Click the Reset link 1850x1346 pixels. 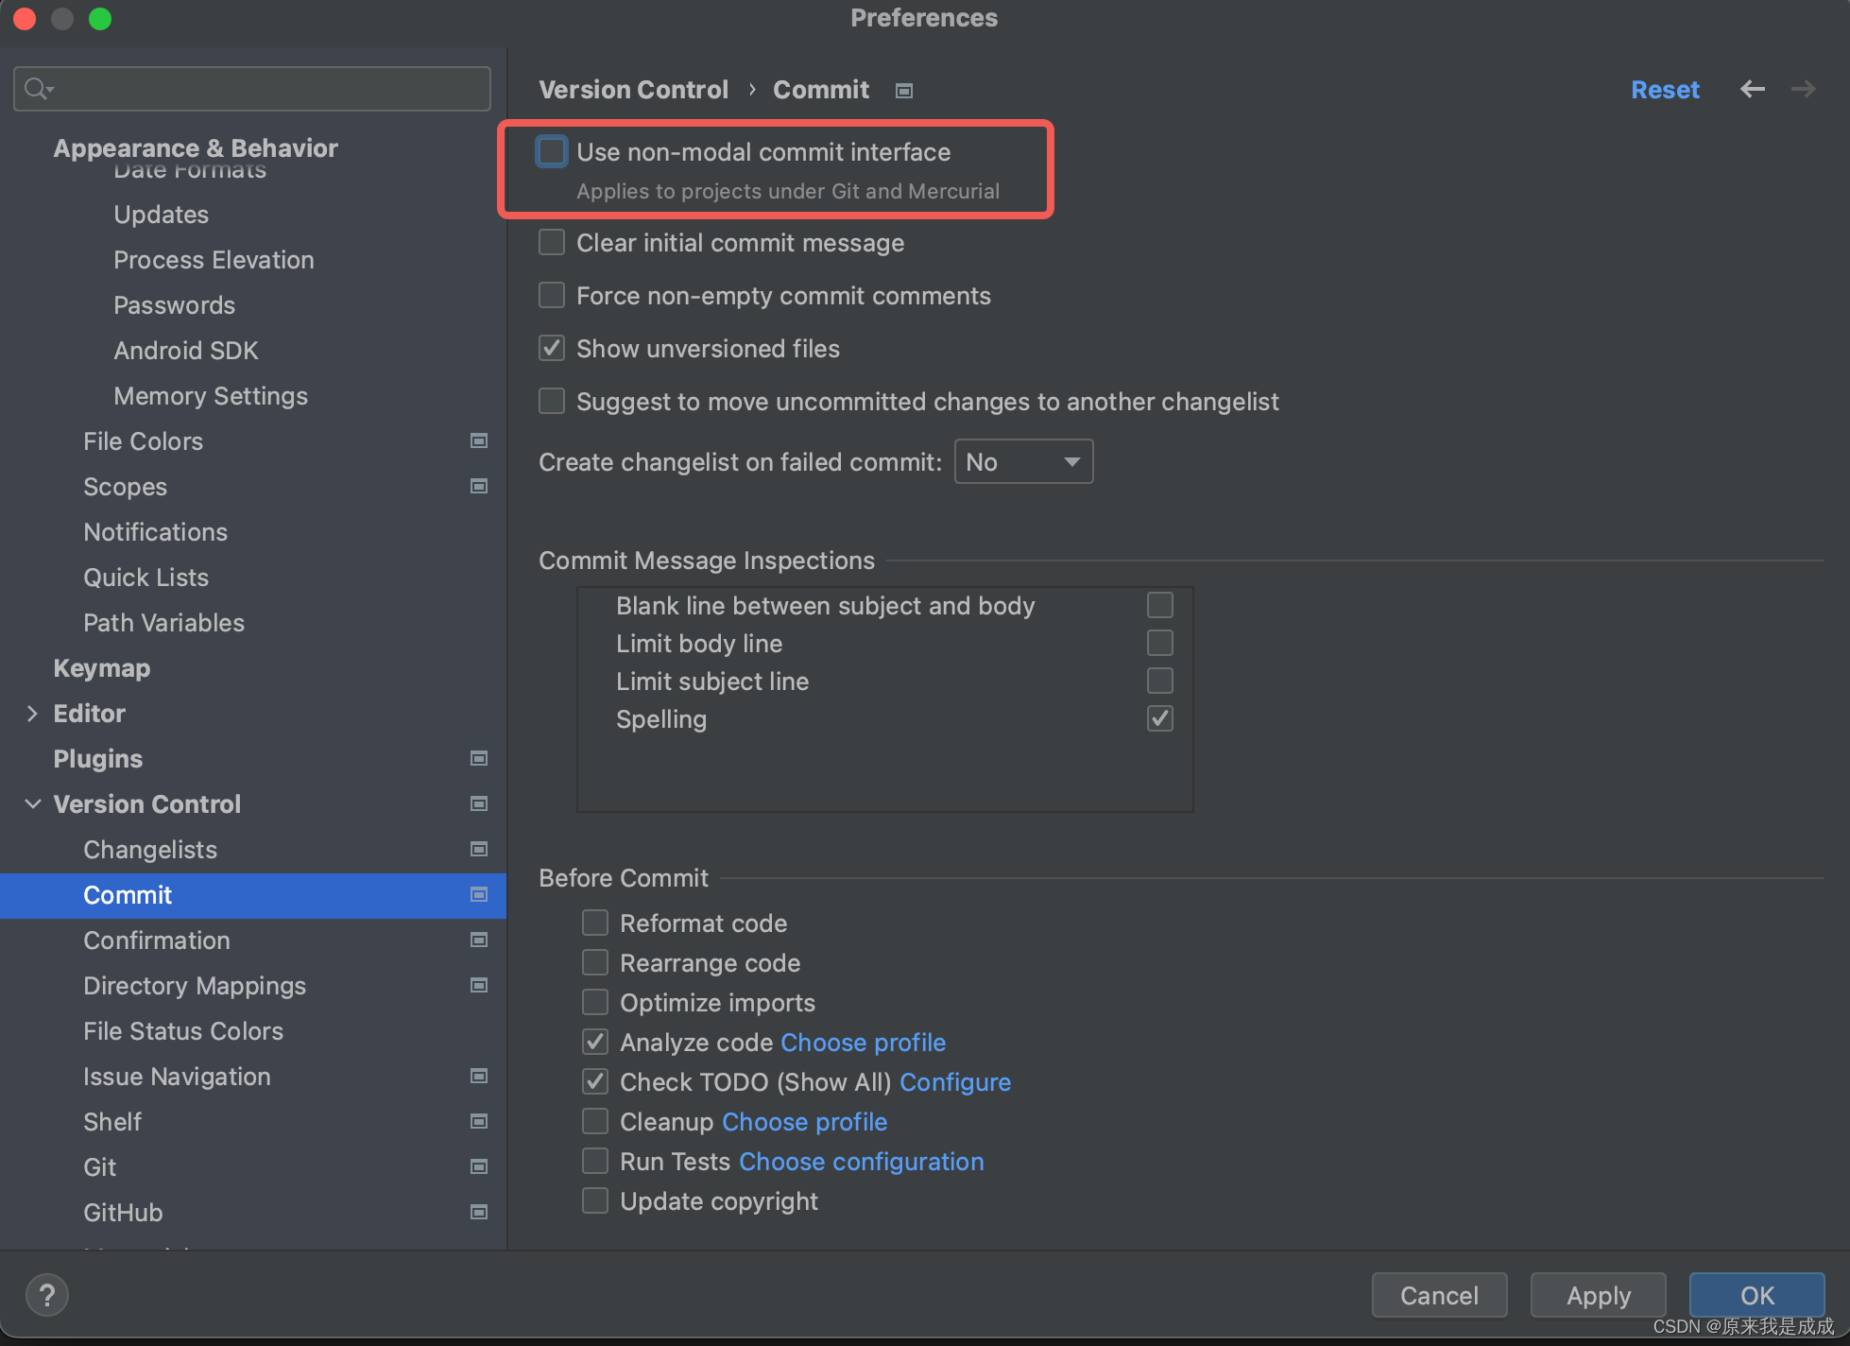pos(1665,89)
